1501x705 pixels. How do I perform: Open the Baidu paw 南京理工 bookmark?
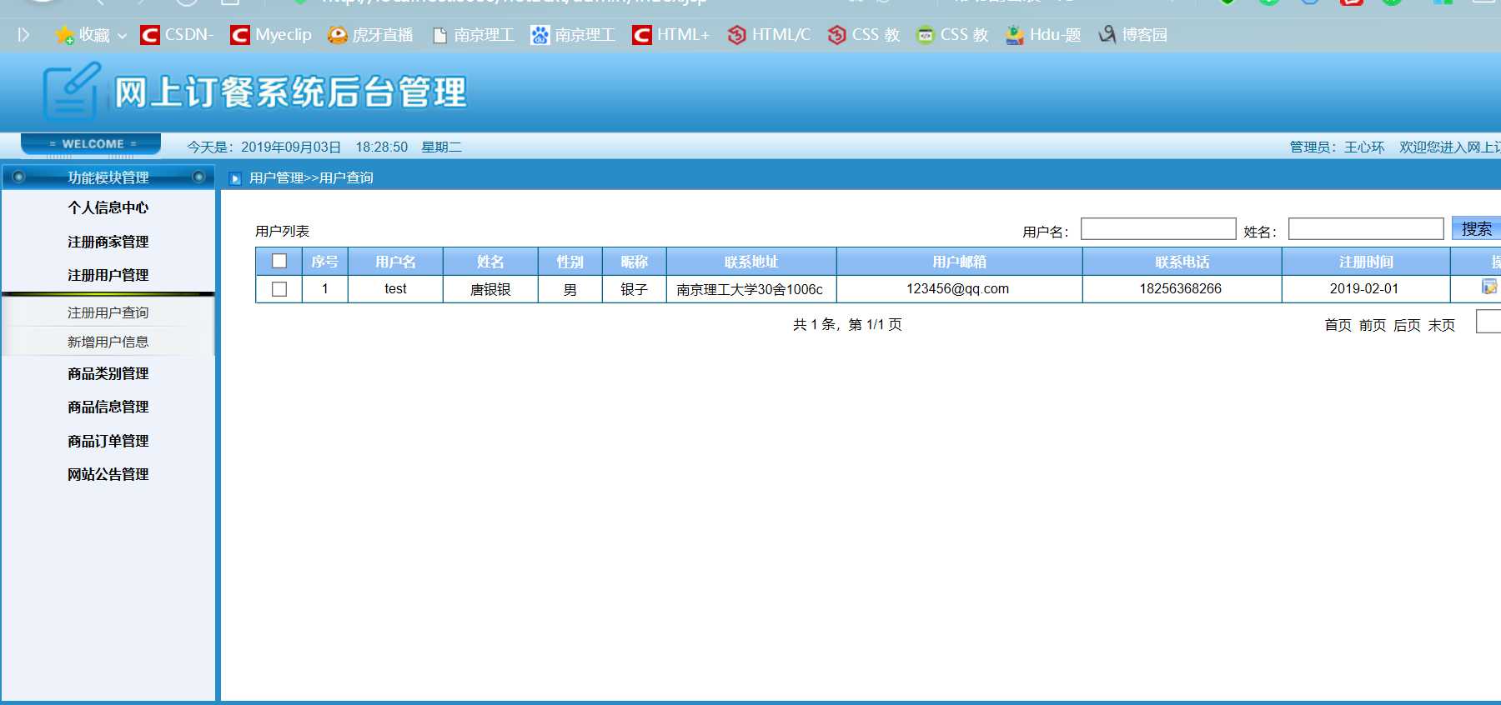(x=573, y=35)
